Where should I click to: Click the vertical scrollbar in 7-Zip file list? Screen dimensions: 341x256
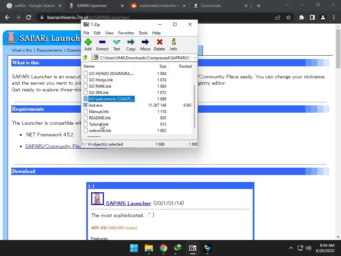click(194, 106)
